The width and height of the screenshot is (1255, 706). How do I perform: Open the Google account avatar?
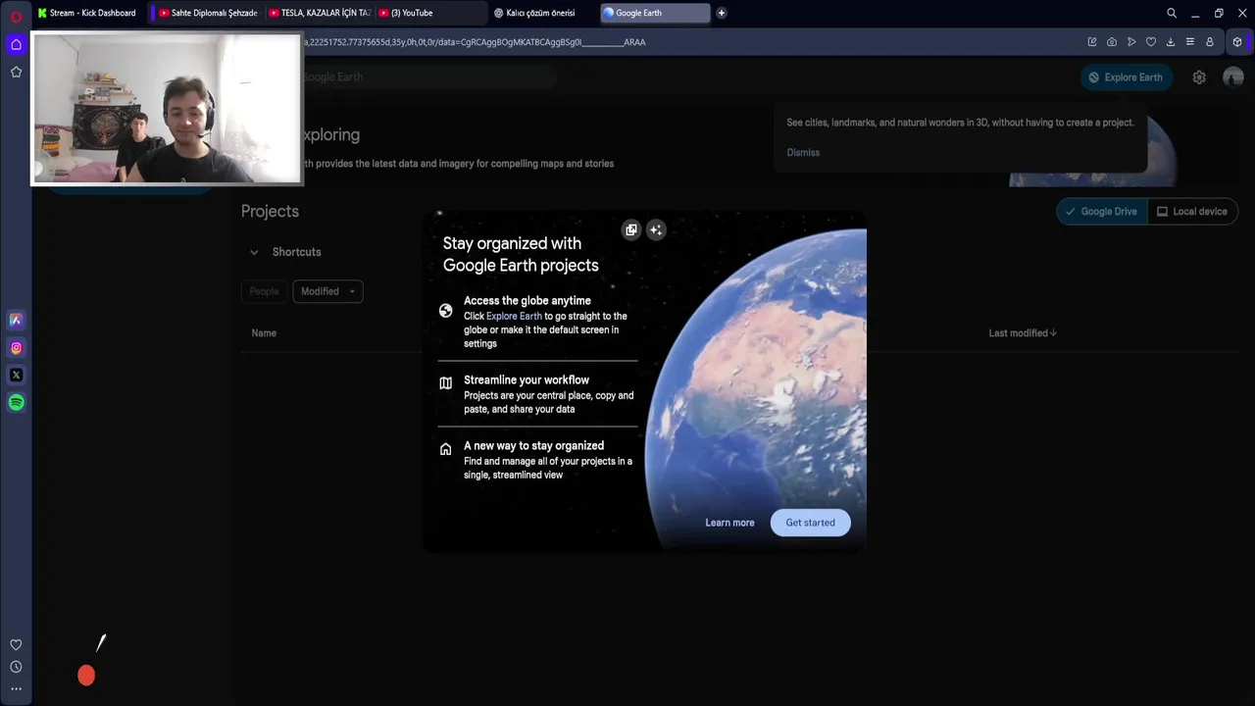click(1233, 77)
